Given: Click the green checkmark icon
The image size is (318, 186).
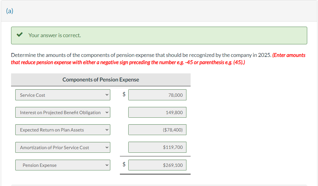Looking at the screenshot, I should (19, 35).
